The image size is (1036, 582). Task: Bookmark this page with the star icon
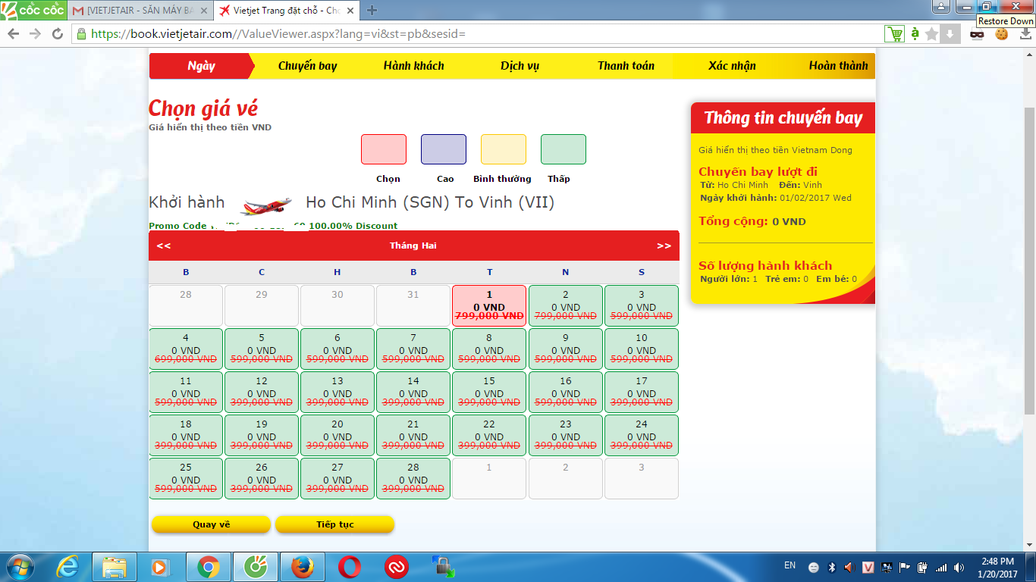[x=931, y=34]
